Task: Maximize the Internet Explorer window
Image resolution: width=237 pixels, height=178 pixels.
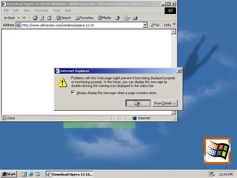Action: point(168,4)
